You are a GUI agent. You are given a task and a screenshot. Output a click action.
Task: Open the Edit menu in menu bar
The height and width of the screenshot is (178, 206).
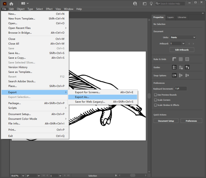pyautogui.click(x=12, y=9)
